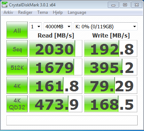Click the 512K read result 1679
This screenshot has height=131, width=144.
coord(56,67)
